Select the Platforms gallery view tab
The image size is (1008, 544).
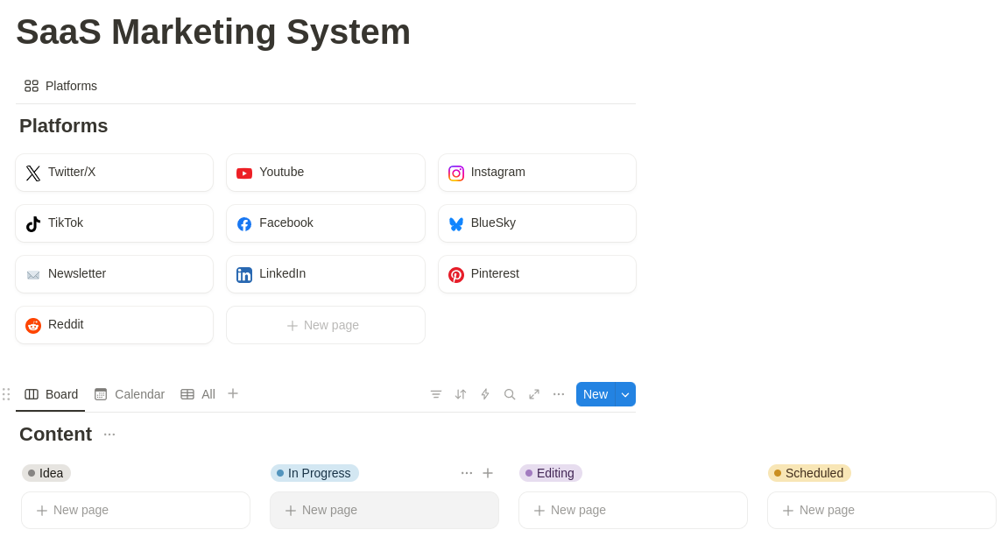pyautogui.click(x=61, y=86)
